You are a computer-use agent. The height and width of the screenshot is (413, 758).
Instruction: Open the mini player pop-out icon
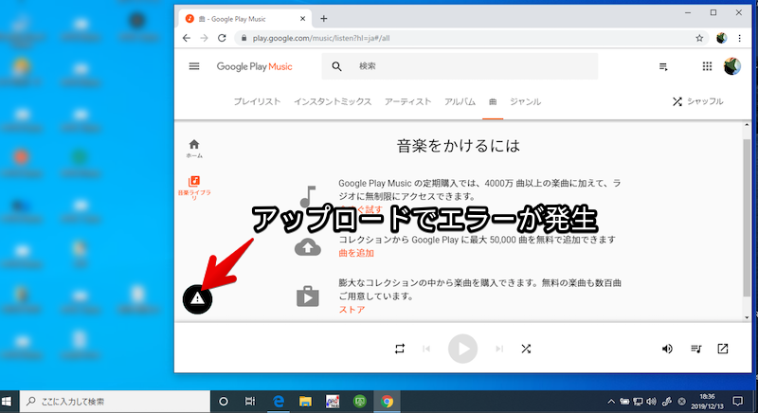723,349
